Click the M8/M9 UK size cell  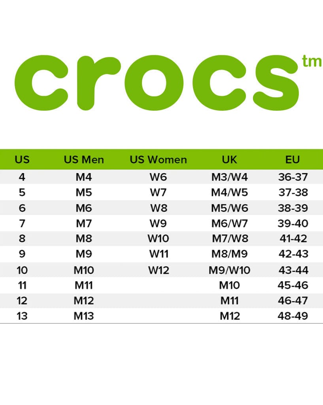tap(230, 254)
